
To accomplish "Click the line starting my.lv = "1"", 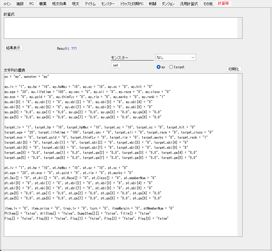I will pos(78,87).
